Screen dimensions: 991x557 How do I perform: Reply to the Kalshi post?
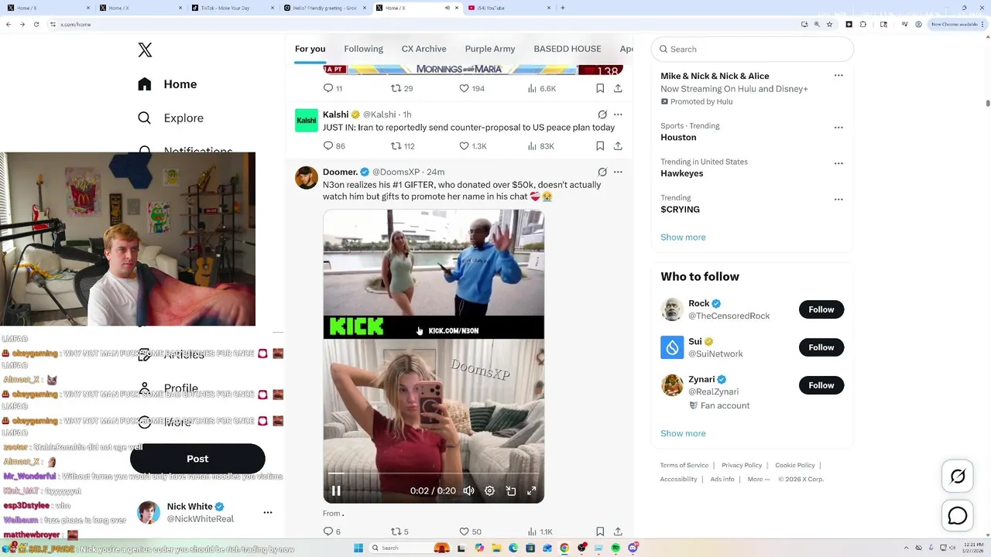tap(334, 146)
